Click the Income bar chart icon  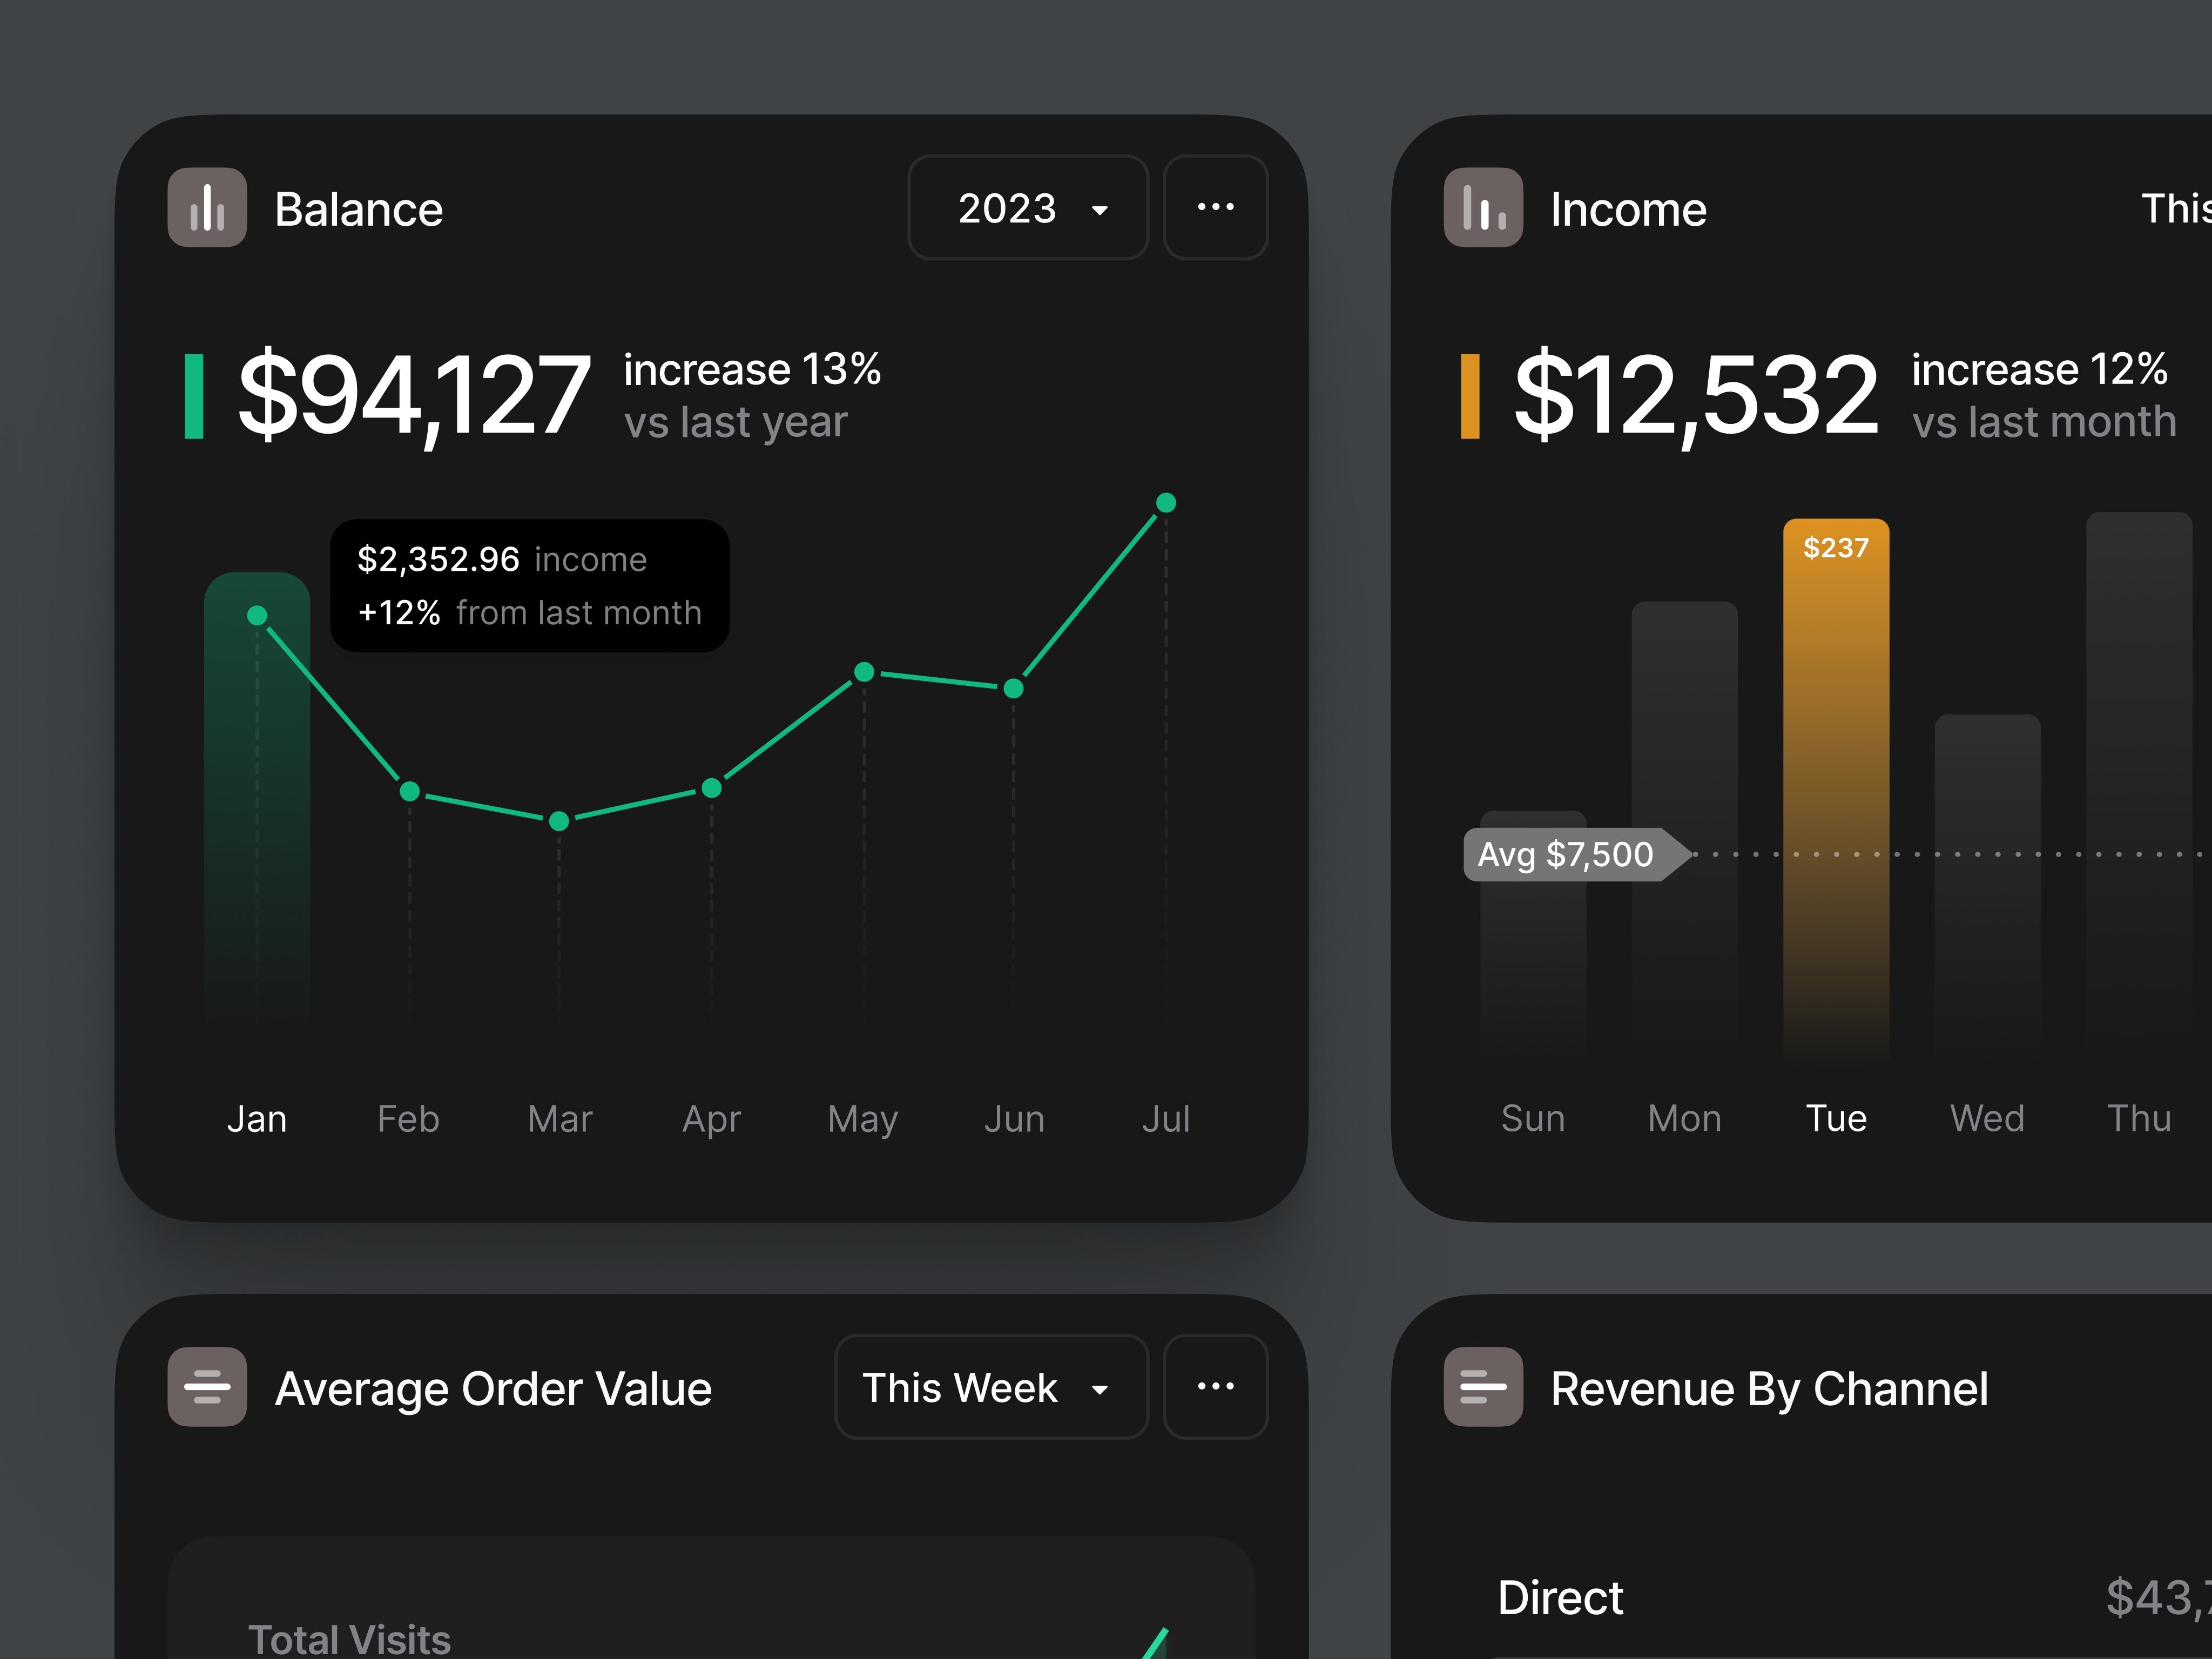click(x=1482, y=208)
